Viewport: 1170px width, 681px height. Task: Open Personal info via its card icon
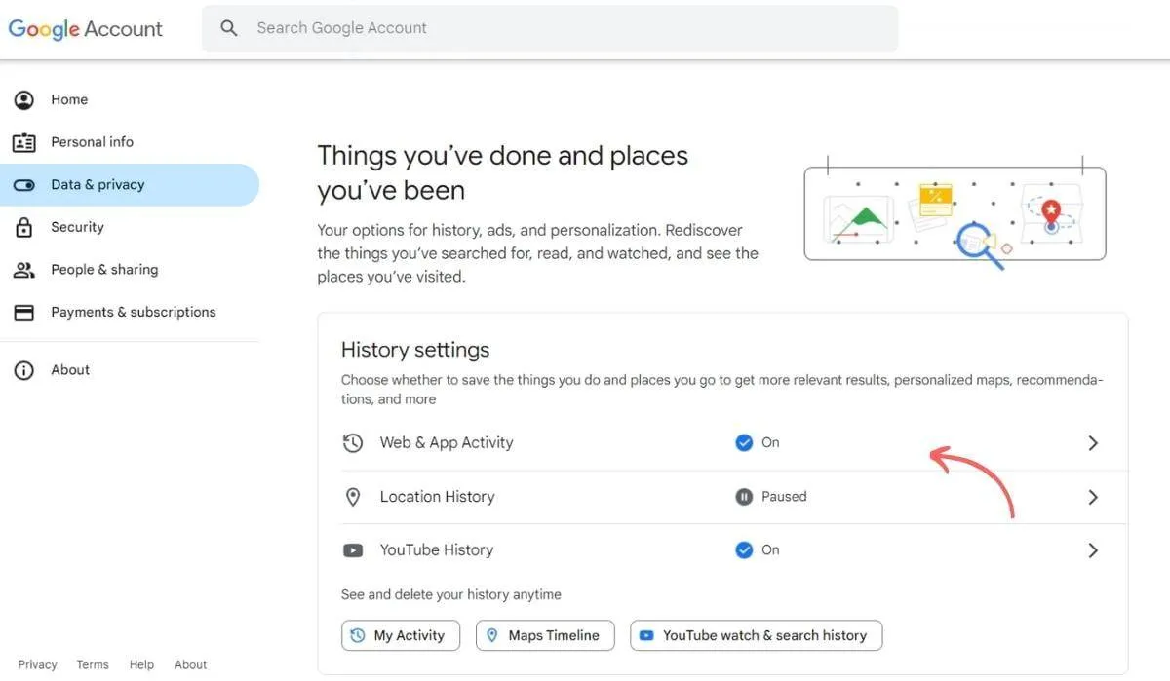tap(22, 141)
